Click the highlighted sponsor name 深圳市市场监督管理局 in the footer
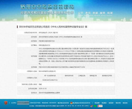Screen dimensions: 132x109 pyautogui.click(x=23, y=103)
